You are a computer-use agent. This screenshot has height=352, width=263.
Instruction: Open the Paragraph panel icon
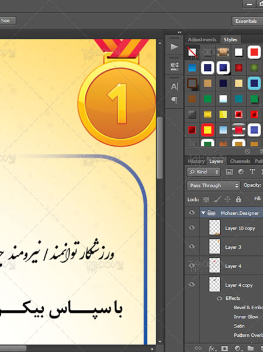click(x=174, y=100)
